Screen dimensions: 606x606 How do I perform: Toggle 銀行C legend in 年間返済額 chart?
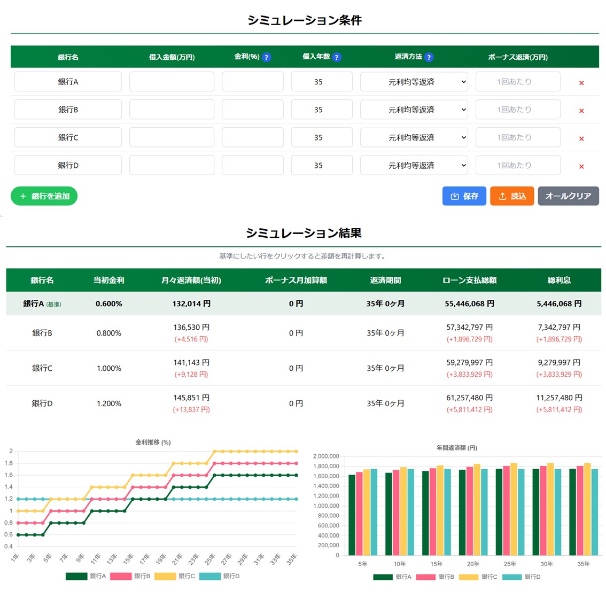click(478, 577)
